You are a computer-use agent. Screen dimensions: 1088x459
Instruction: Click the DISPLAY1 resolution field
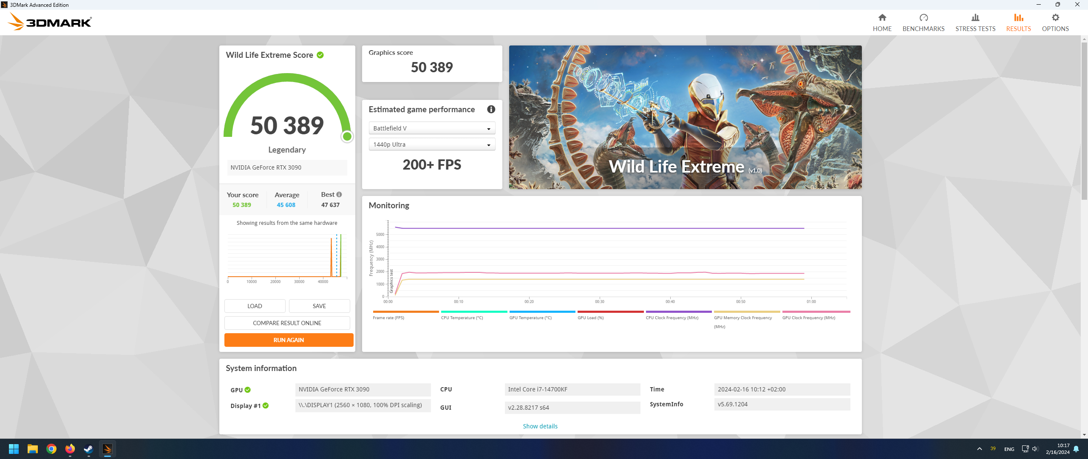point(363,405)
